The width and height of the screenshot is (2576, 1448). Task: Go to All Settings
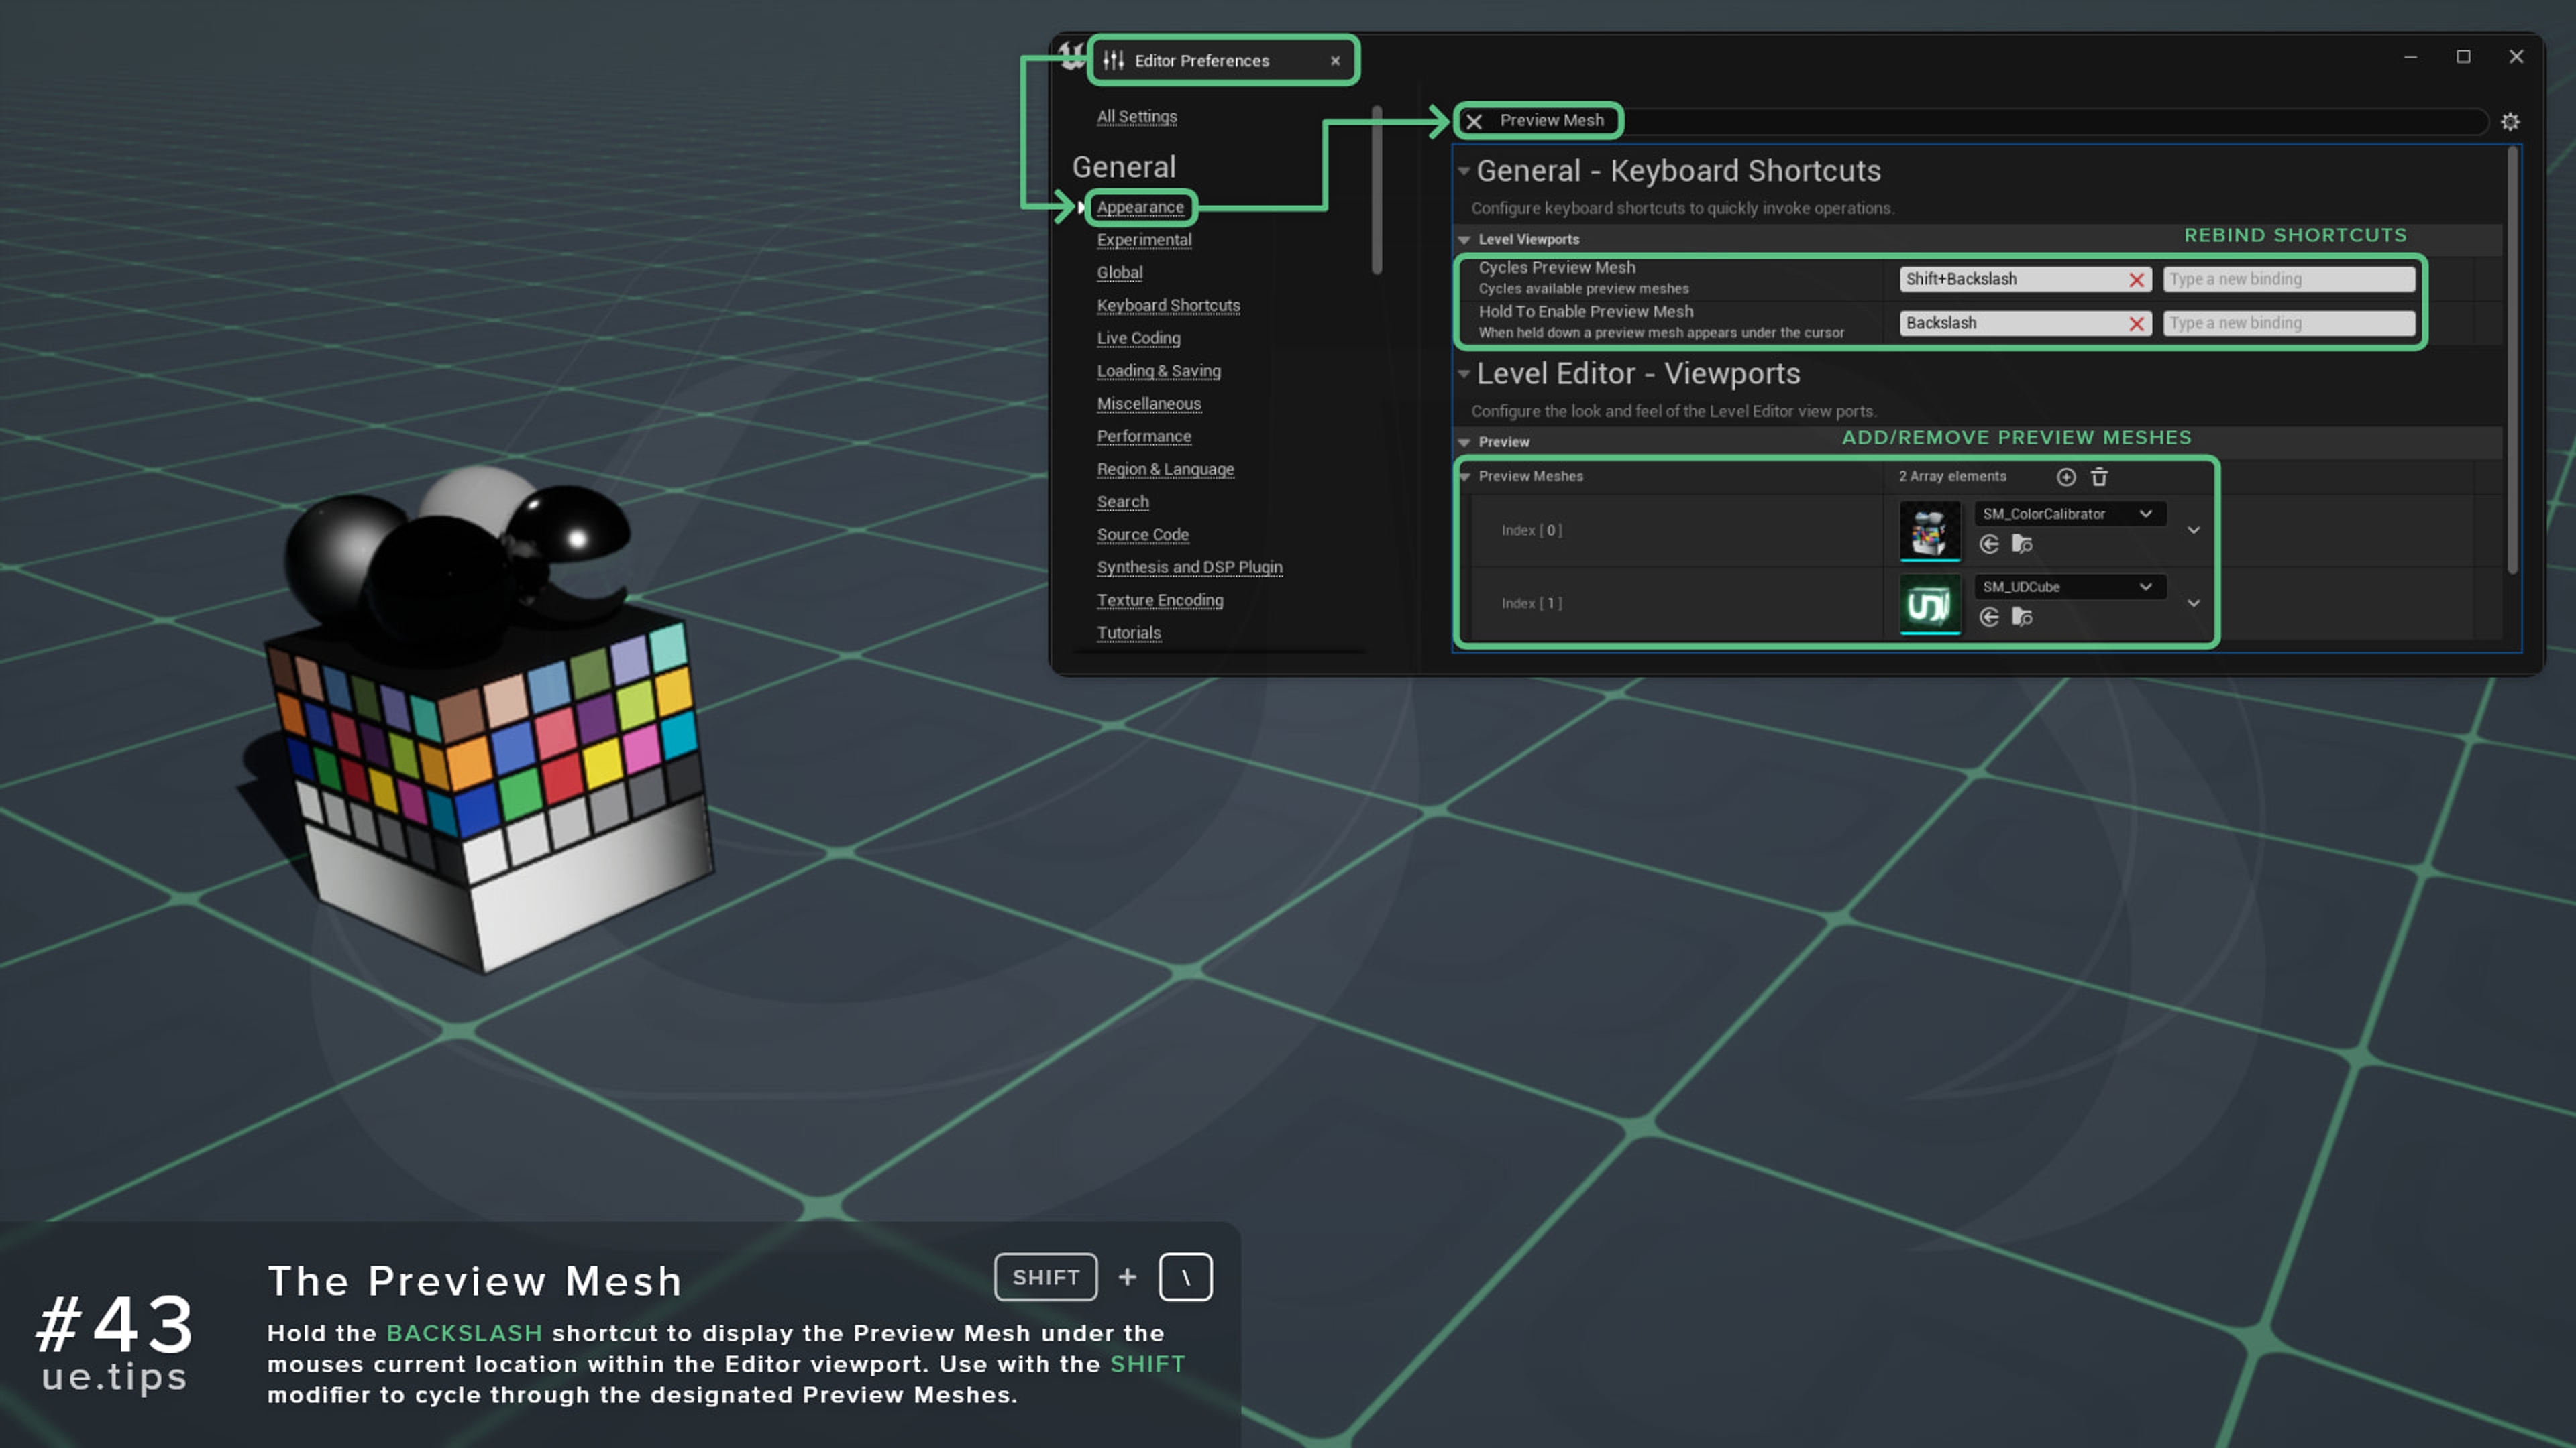coord(1137,116)
